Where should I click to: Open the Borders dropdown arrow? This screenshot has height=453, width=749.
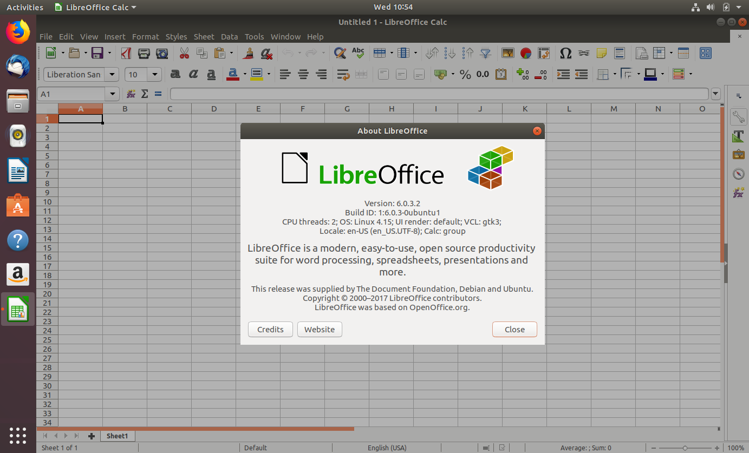tap(616, 74)
